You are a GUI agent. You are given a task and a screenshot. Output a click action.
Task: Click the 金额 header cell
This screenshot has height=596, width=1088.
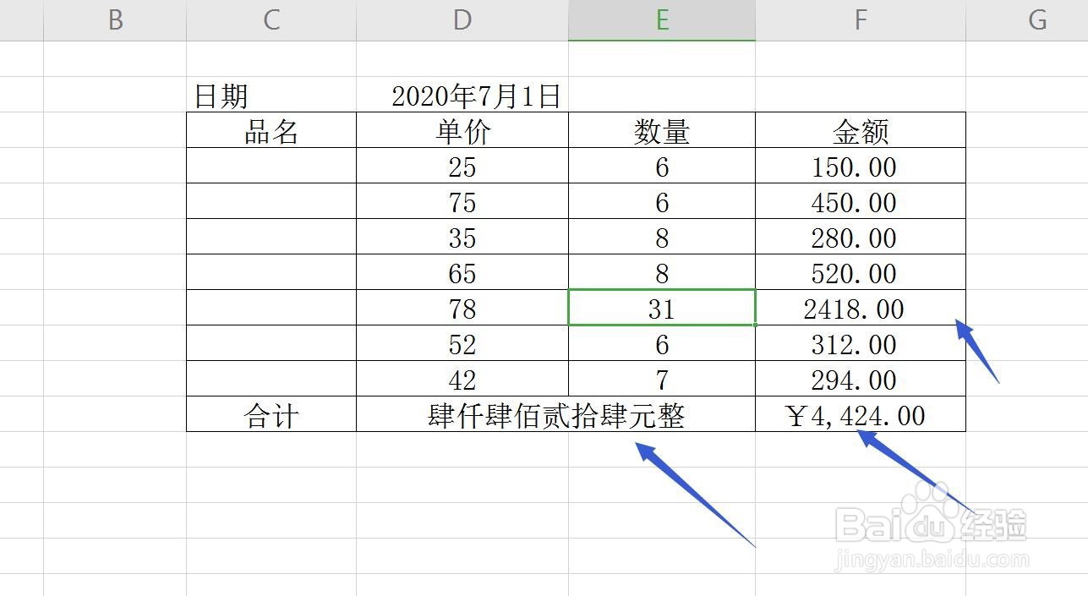[x=860, y=130]
